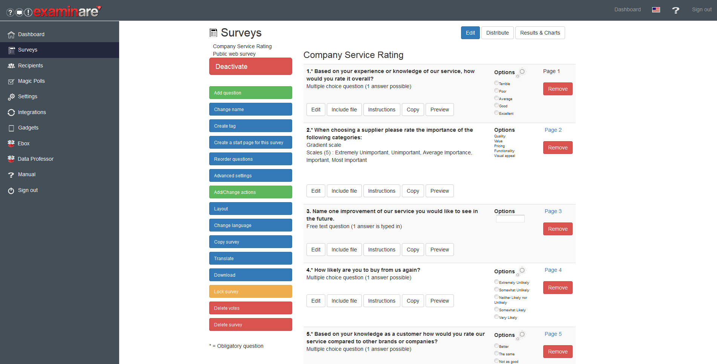The height and width of the screenshot is (364, 717).
Task: Click the Recipients people icon
Action: [11, 66]
